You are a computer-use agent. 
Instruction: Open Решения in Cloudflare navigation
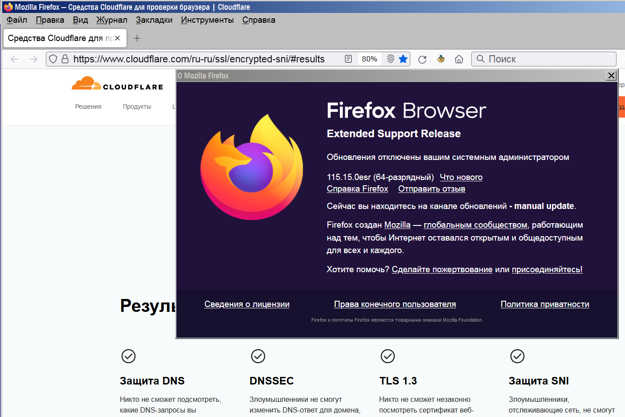[88, 106]
